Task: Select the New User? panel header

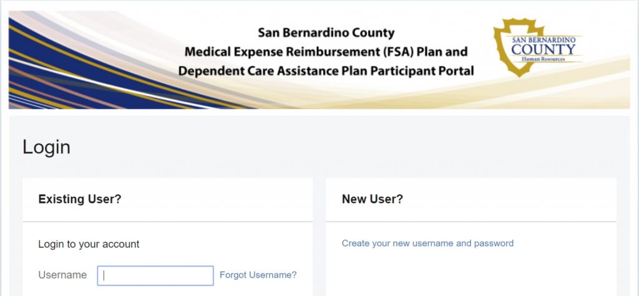Action: point(471,199)
